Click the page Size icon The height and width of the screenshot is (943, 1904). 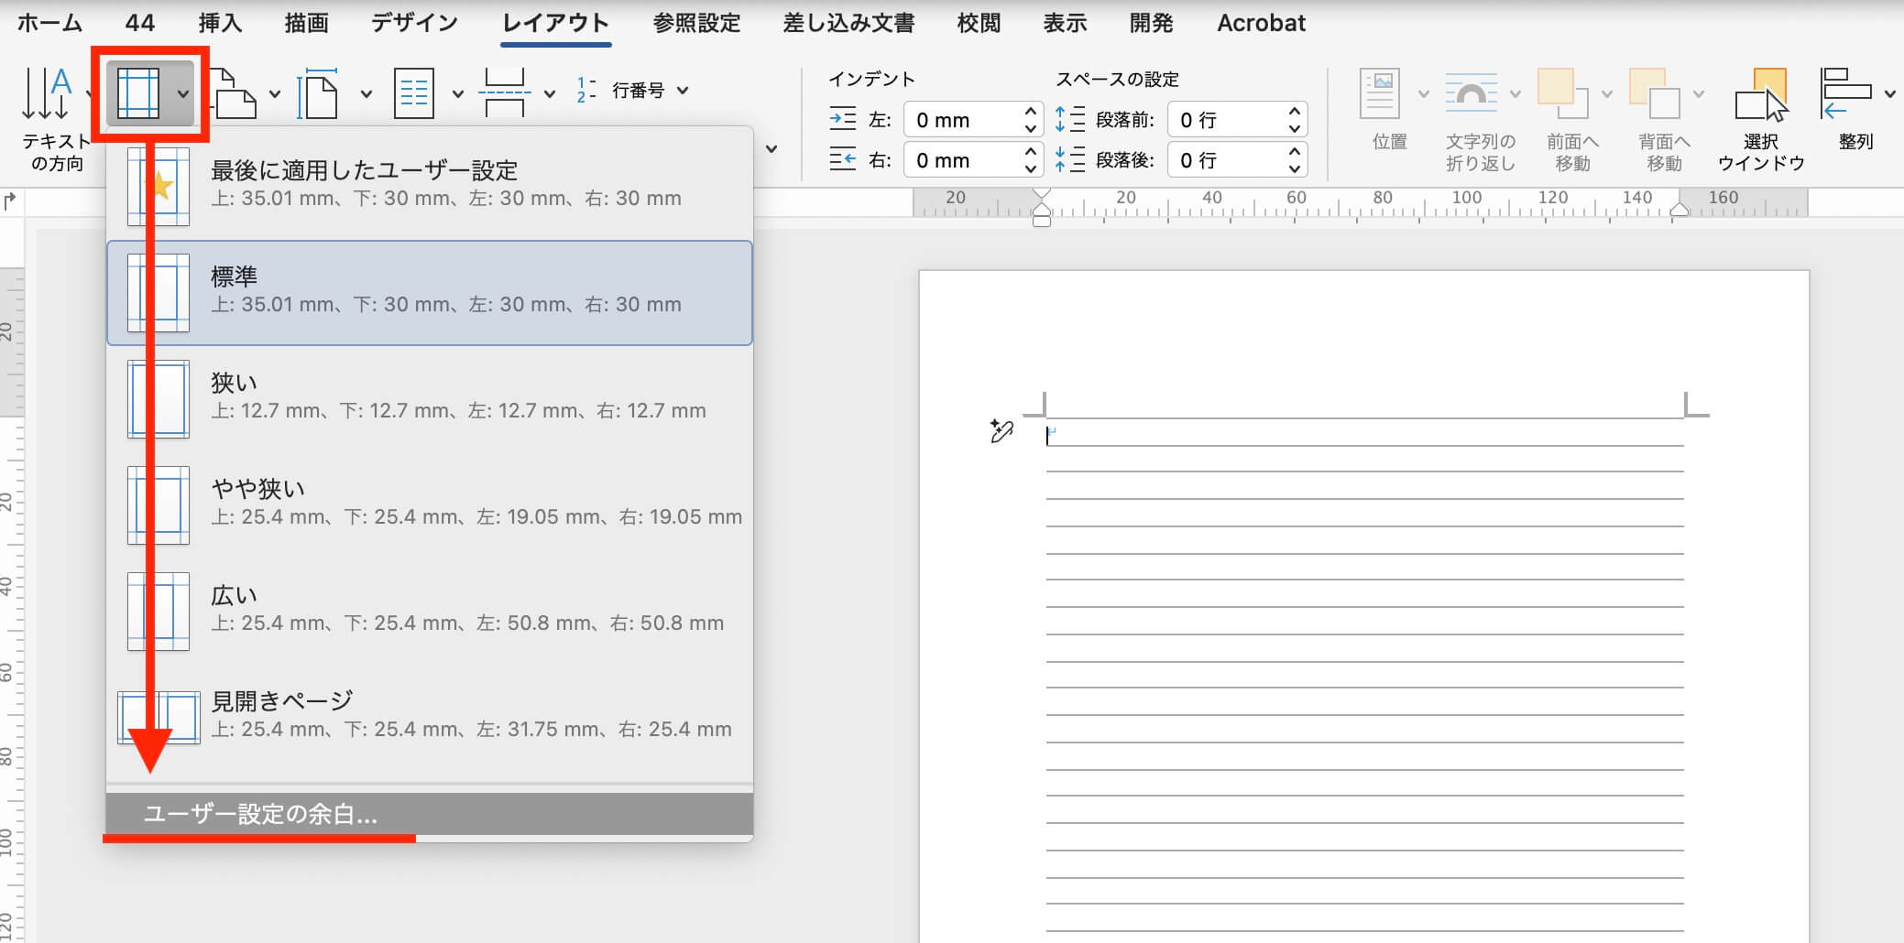[x=319, y=93]
